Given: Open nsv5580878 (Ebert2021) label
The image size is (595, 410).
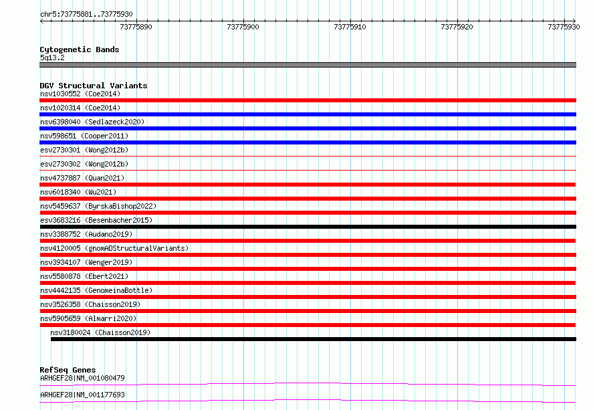Looking at the screenshot, I should click(84, 276).
